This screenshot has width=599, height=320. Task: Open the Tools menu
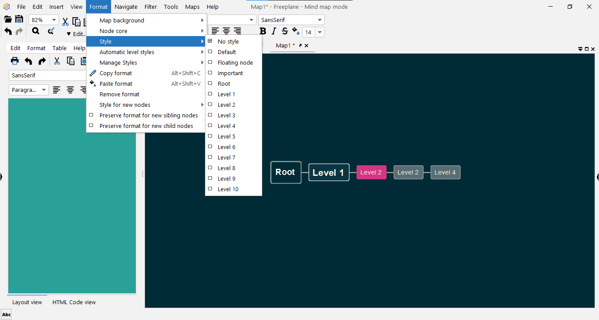pos(171,7)
